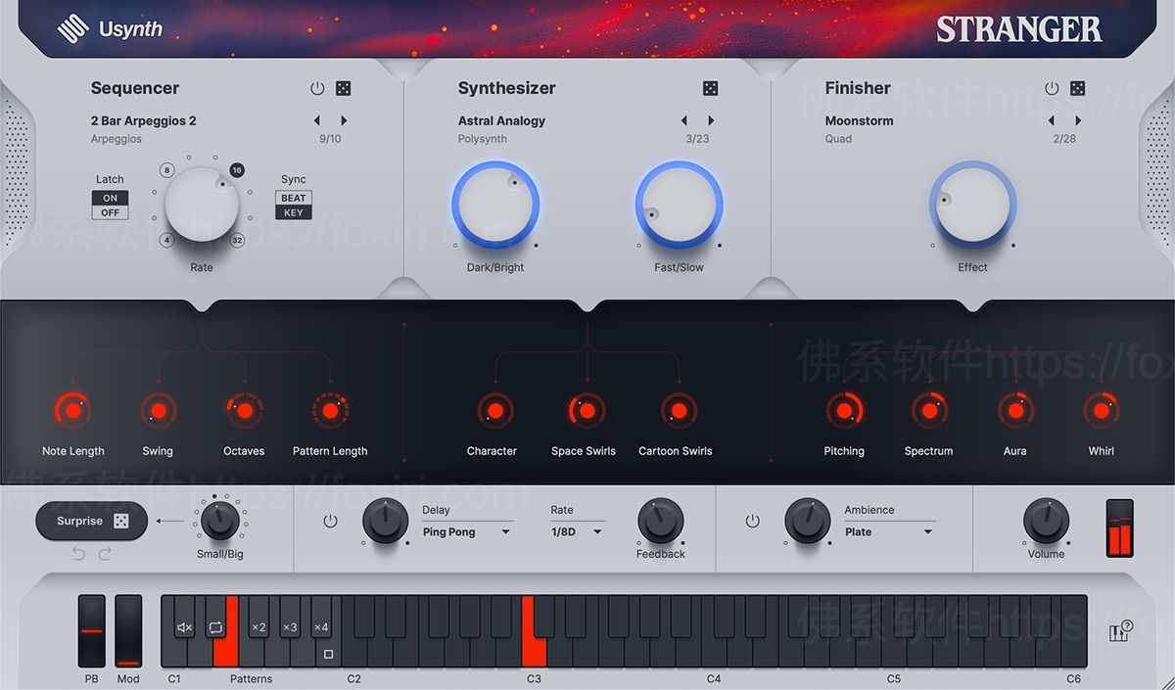The image size is (1175, 690).
Task: Click the undo arrow below Surprise
Action: [x=78, y=554]
